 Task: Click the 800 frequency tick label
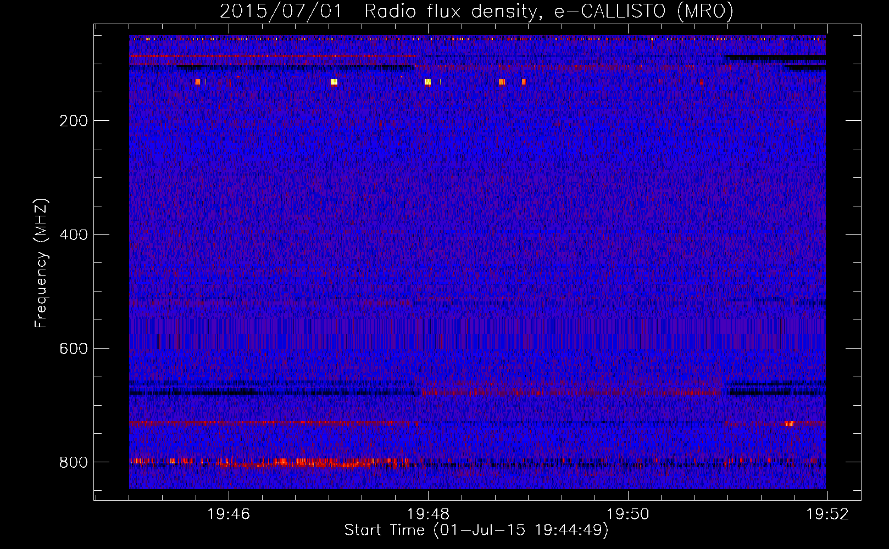(x=73, y=462)
